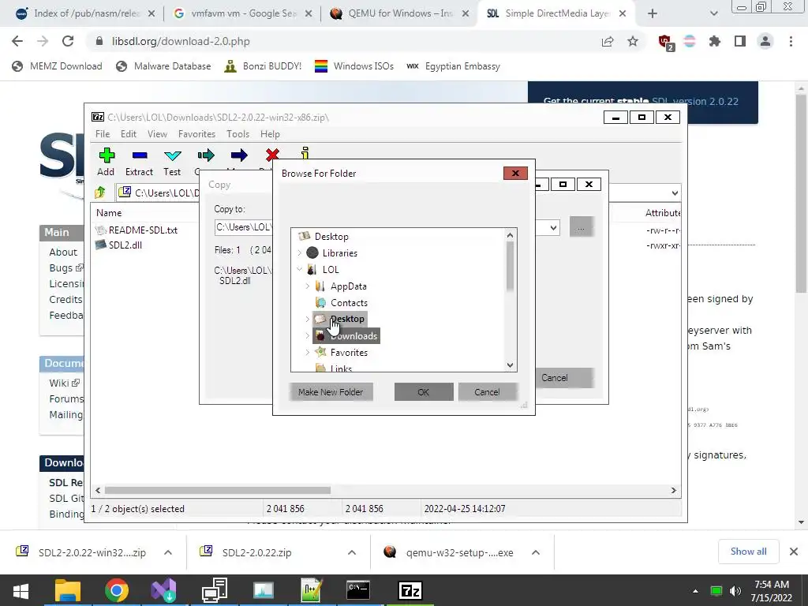Open Chrome three-dot menu
Viewport: 808px width, 606px height.
(x=791, y=41)
